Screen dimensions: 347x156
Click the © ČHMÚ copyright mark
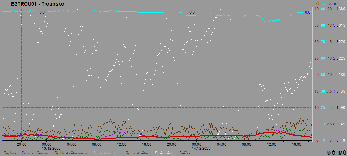point(336,153)
